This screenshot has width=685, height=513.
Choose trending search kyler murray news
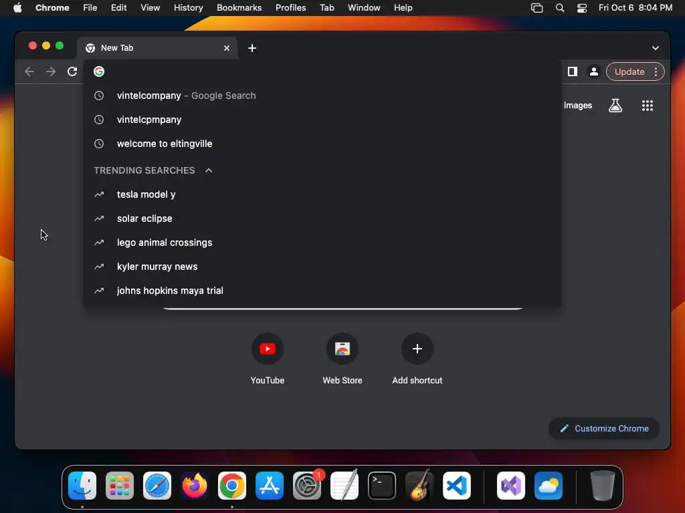322,267
